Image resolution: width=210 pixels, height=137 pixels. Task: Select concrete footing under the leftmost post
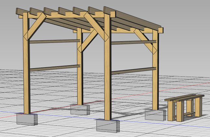coord(27,119)
